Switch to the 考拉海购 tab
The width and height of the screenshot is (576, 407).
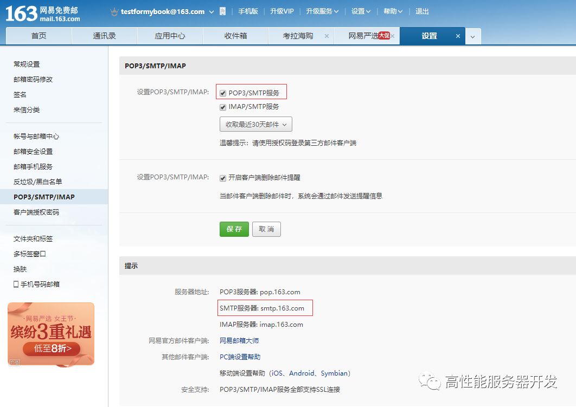298,36
